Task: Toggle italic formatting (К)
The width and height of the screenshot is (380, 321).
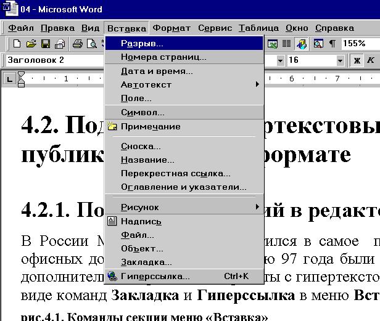Action: [x=370, y=60]
